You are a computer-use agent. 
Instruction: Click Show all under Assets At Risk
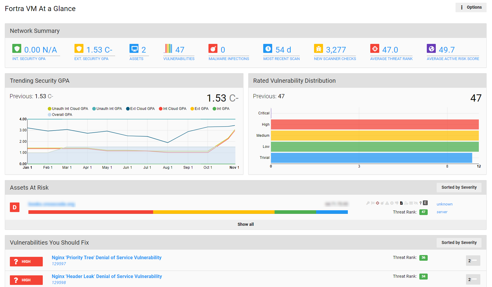click(x=246, y=224)
